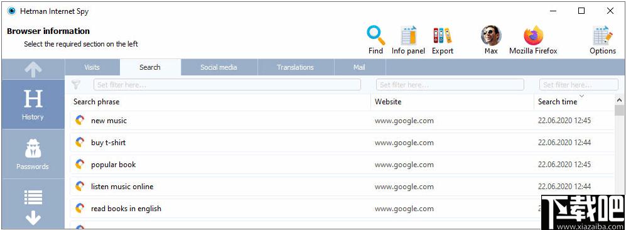Switch to the Visits tab
626x230 pixels.
pyautogui.click(x=92, y=67)
